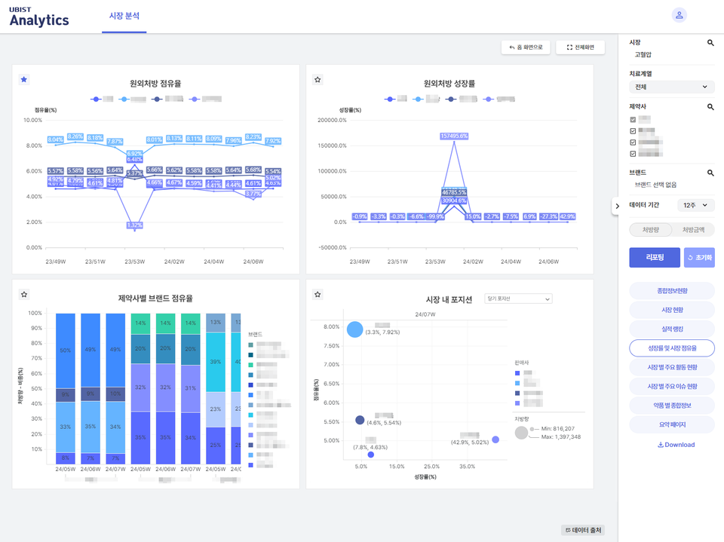Click the 시장 search magnifier icon
The width and height of the screenshot is (724, 542).
(710, 43)
